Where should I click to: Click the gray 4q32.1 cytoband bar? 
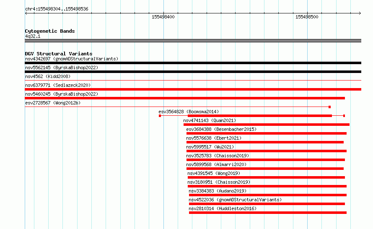tap(193, 41)
